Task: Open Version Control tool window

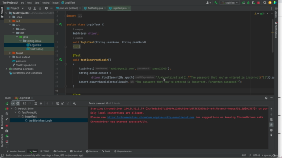Action: (16, 151)
